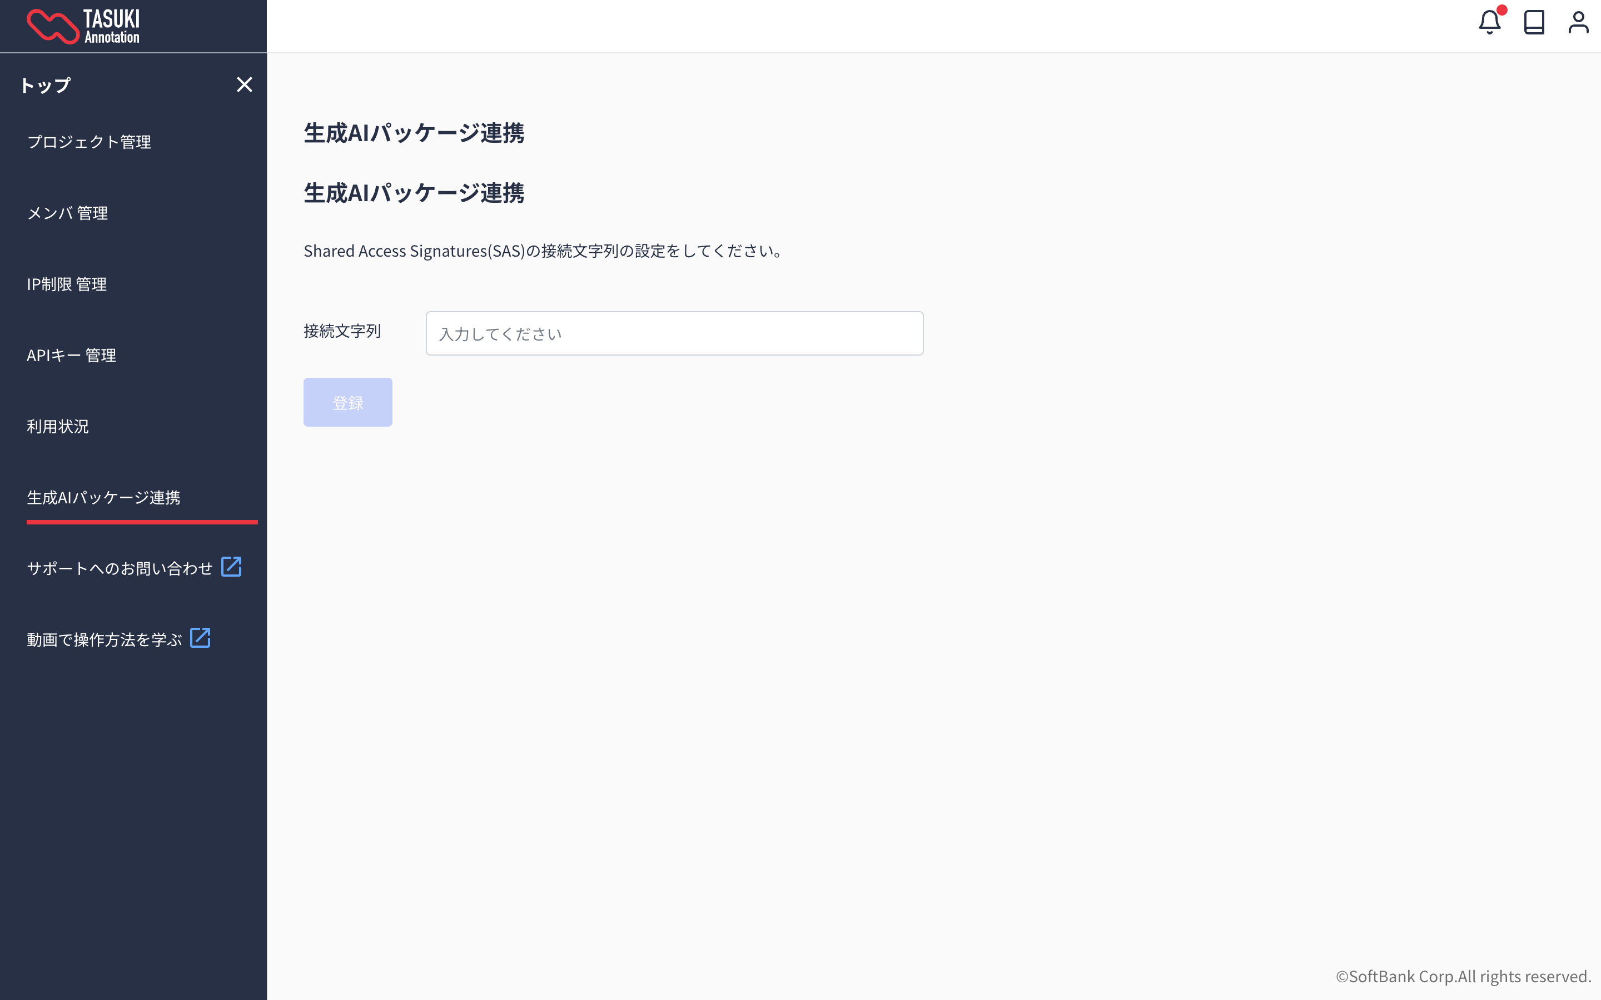Screen dimensions: 1601x1000
Task: Click the 接続文字列 input field
Action: point(674,333)
